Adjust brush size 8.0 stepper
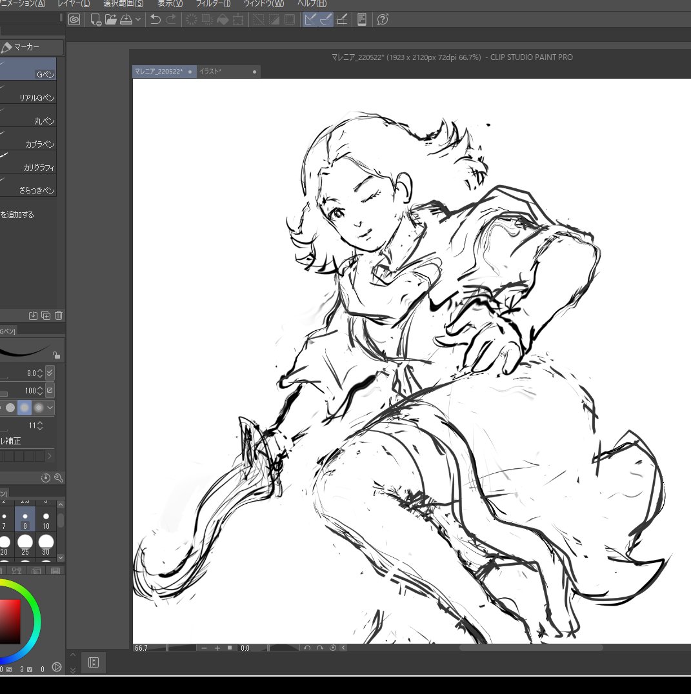This screenshot has width=691, height=694. (40, 373)
